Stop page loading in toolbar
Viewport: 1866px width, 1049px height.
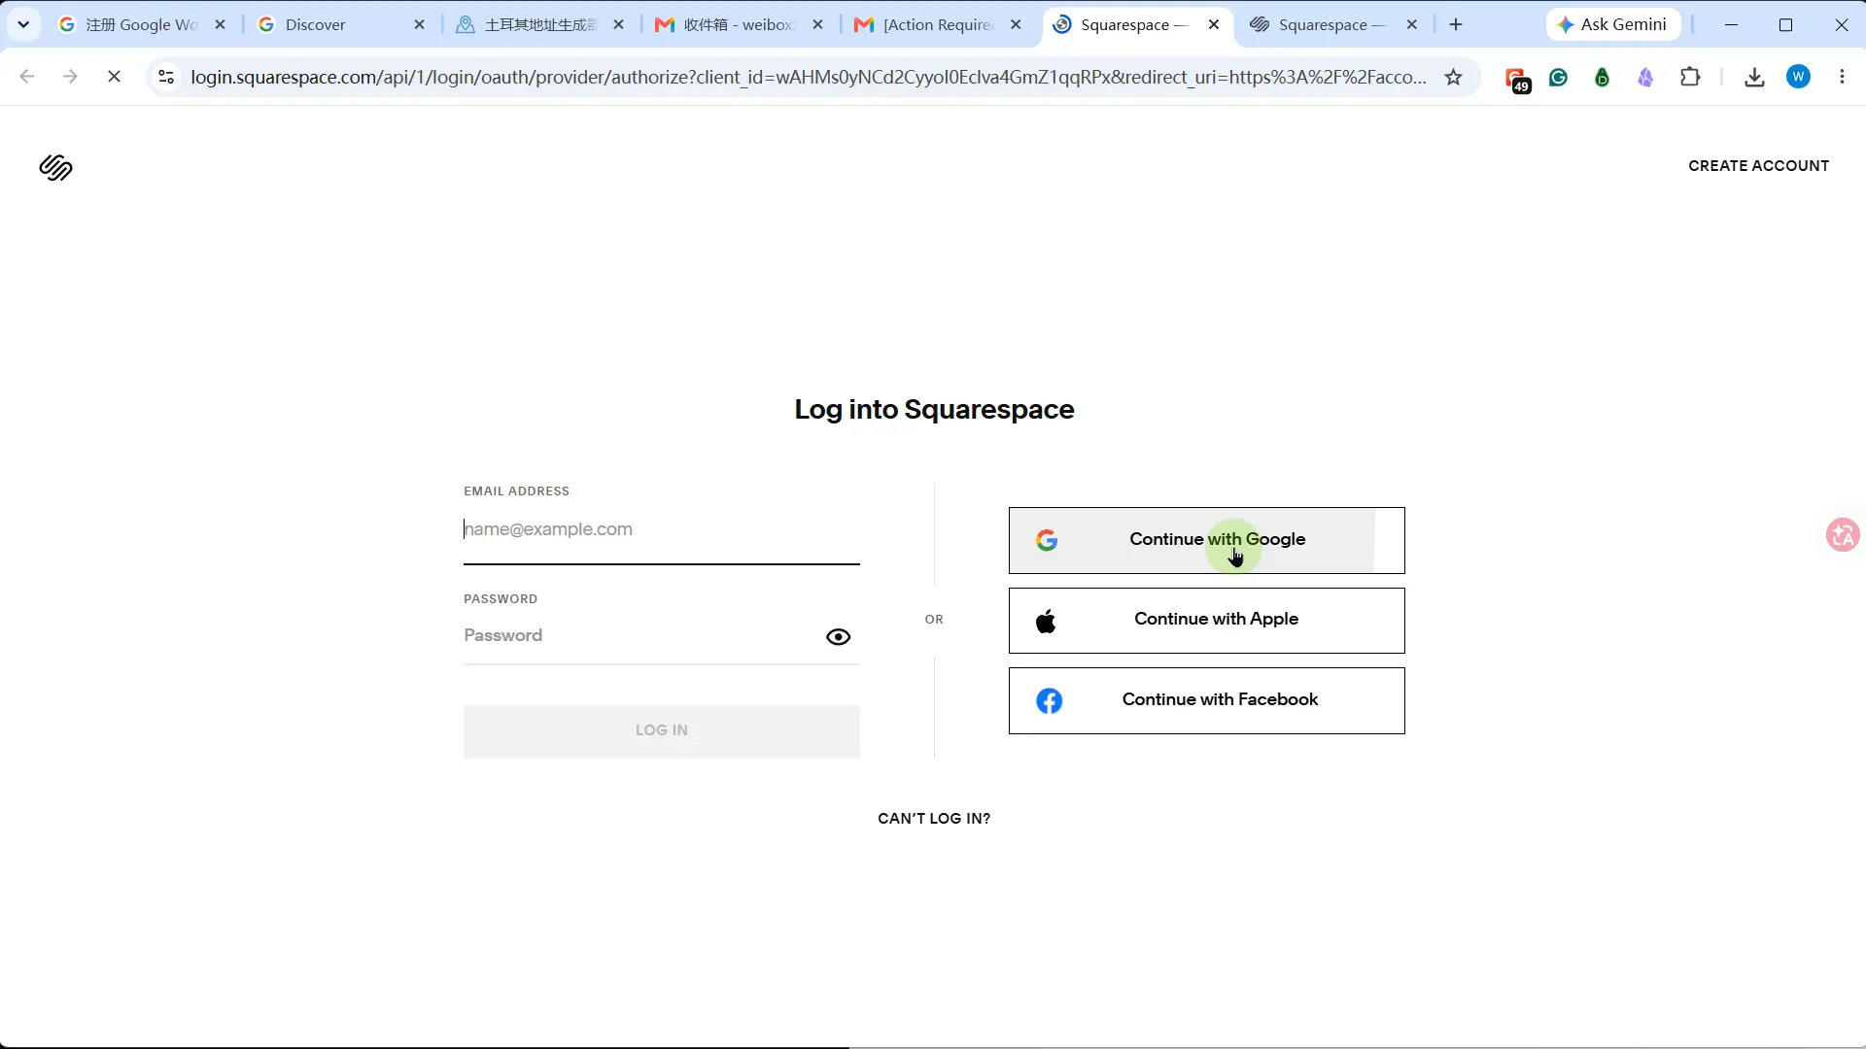click(114, 77)
